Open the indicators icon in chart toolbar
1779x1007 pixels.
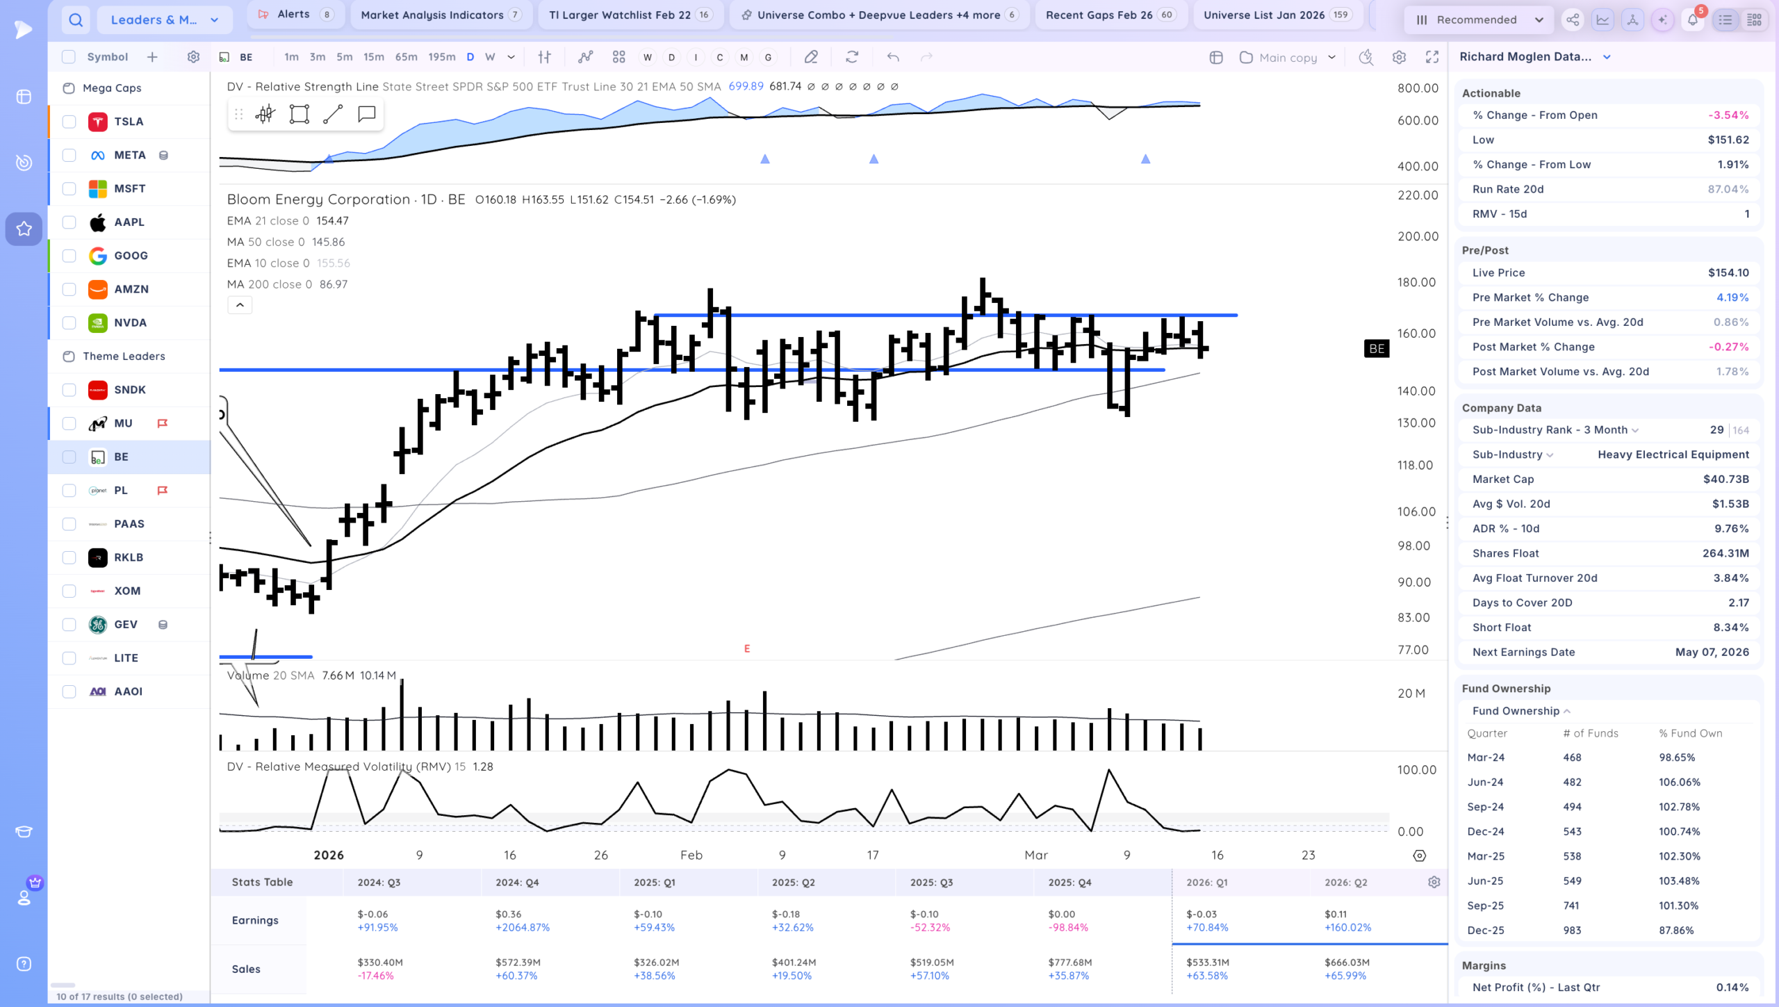point(586,58)
